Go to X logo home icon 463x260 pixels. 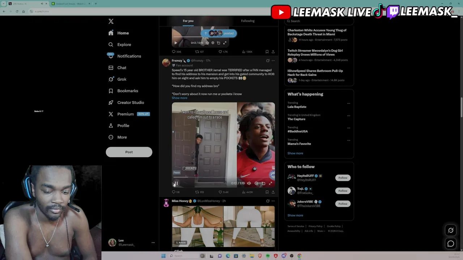(111, 22)
